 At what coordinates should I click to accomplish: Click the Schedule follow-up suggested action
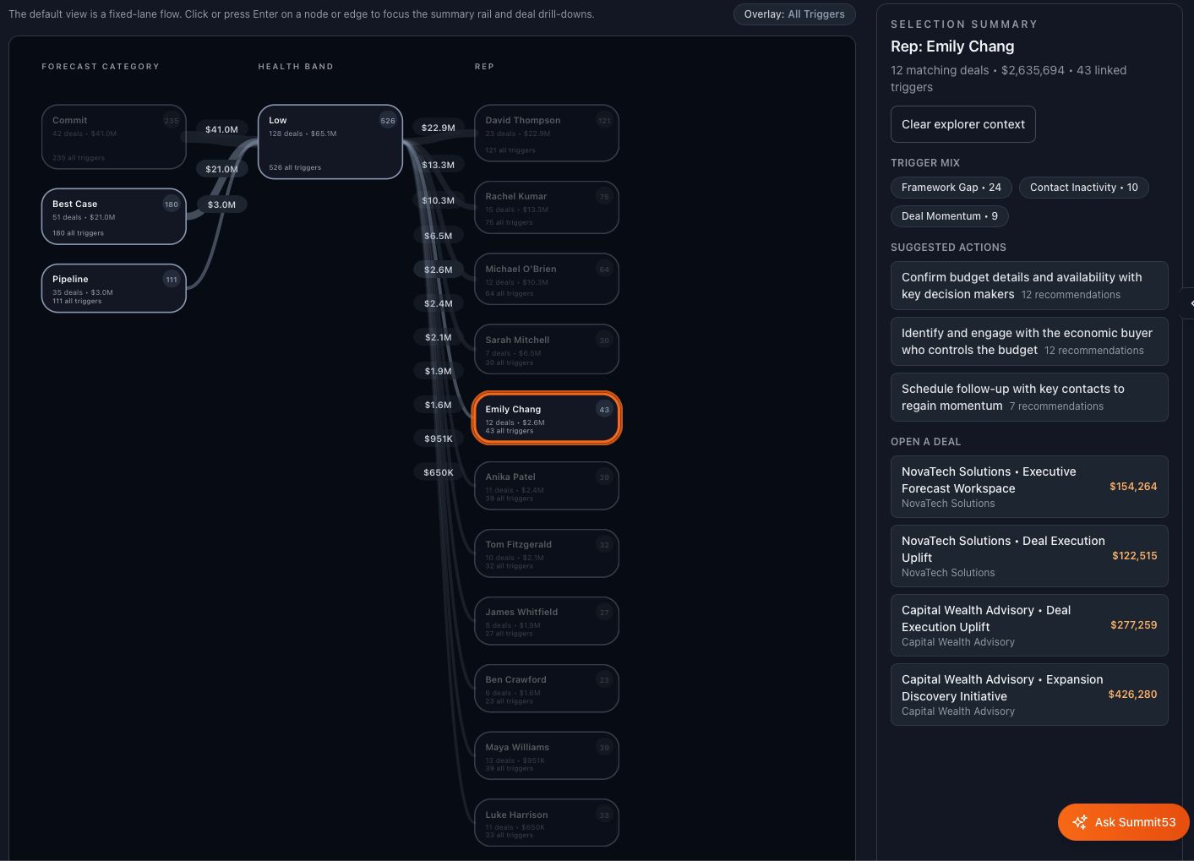1028,396
